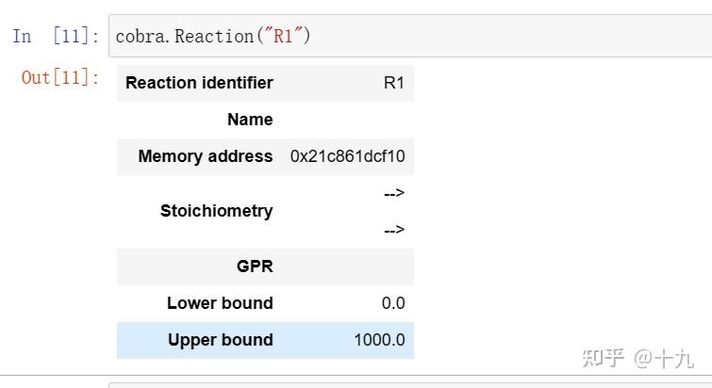Click the upper bound value 1000.0
712x388 pixels.
pyautogui.click(x=379, y=340)
